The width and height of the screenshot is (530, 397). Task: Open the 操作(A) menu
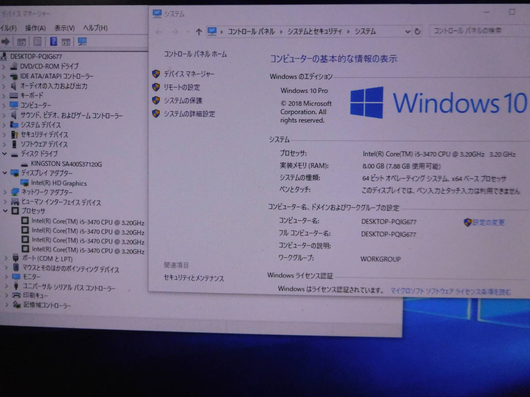coord(35,28)
